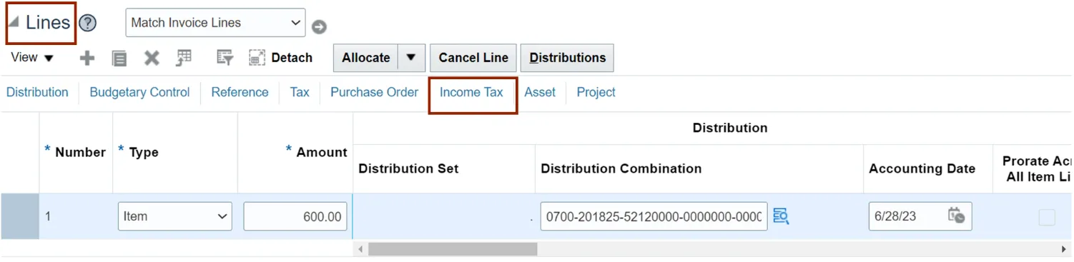This screenshot has height=262, width=1074.
Task: Click the Distributions button
Action: coord(568,58)
